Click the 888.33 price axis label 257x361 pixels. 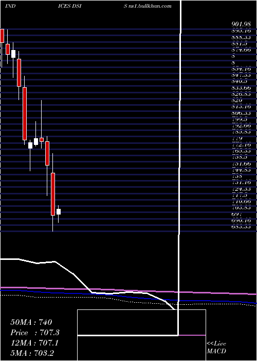pos(241,37)
